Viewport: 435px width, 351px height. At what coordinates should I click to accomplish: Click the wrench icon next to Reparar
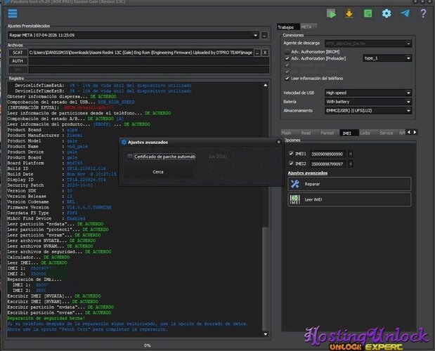tap(295, 184)
